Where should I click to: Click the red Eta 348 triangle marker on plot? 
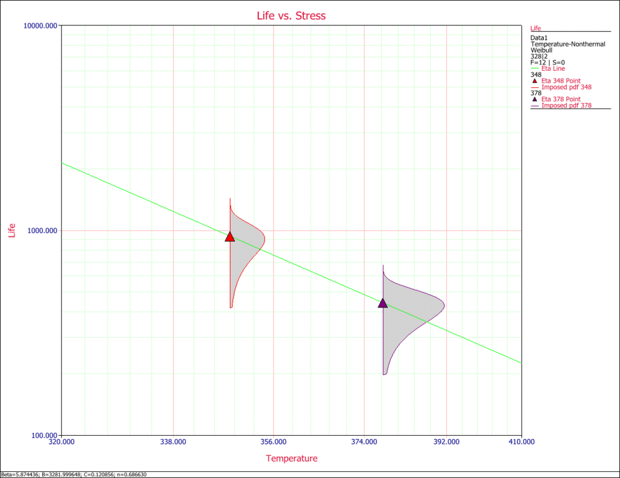230,237
